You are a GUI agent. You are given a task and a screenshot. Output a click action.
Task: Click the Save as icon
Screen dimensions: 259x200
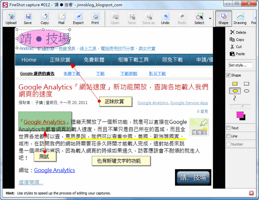(149, 19)
